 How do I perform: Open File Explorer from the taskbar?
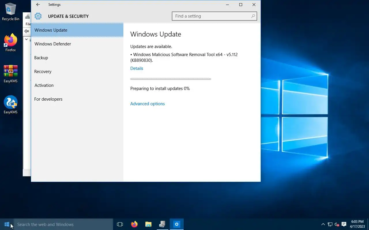[x=148, y=224]
